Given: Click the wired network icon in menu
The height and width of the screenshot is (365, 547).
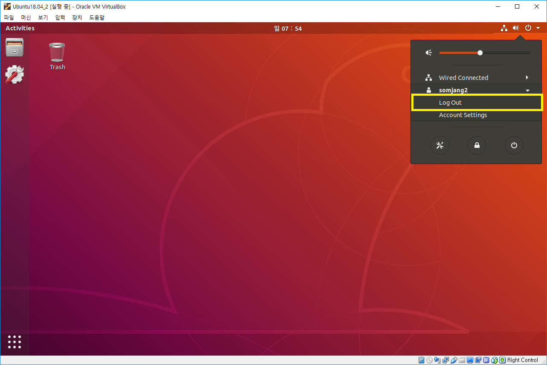Looking at the screenshot, I should tap(429, 78).
